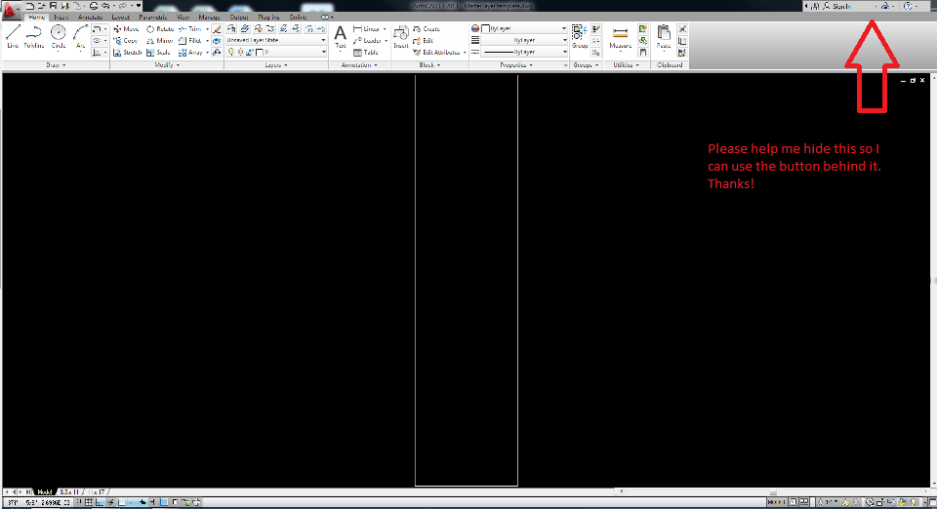Click the Insert block tool
The height and width of the screenshot is (509, 937).
pyautogui.click(x=401, y=36)
